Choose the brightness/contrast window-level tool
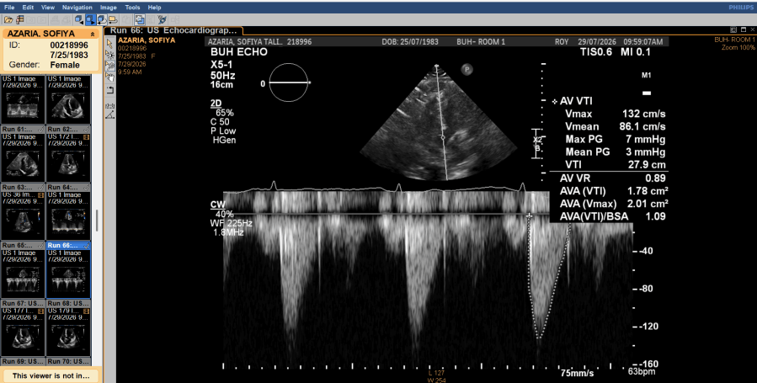757x383 pixels. [109, 54]
